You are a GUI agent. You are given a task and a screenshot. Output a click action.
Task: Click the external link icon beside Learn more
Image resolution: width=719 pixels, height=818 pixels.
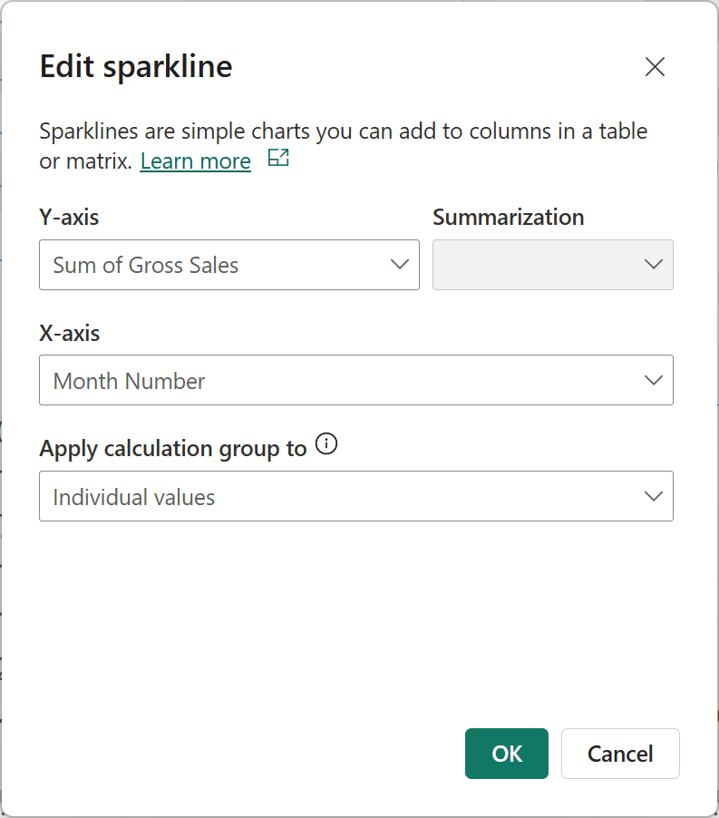pos(278,159)
